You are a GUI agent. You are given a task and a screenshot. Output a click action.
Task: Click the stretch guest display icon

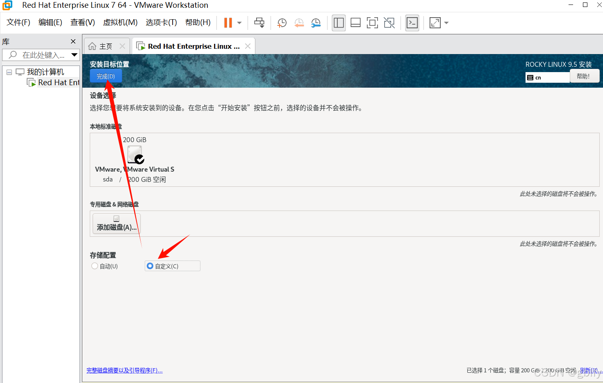point(435,23)
